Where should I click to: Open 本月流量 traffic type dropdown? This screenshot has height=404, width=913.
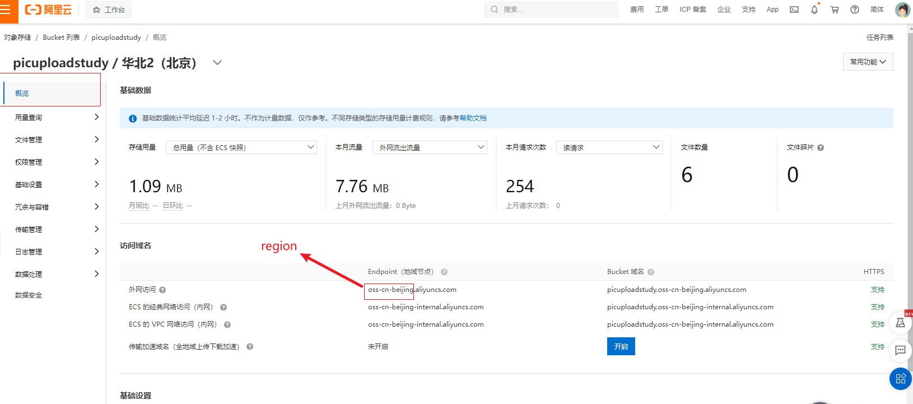coord(430,147)
